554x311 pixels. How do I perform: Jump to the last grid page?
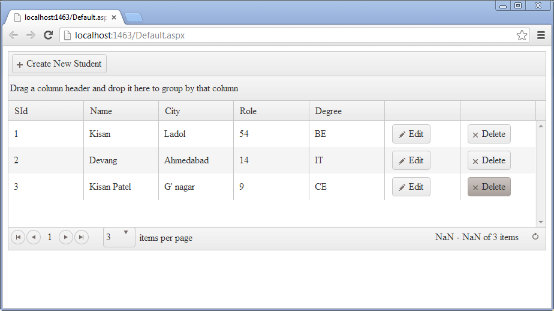click(x=82, y=237)
